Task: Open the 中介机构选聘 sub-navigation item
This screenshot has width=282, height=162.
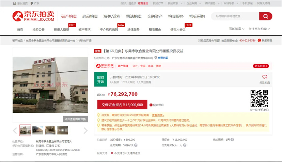Action: pos(109,30)
